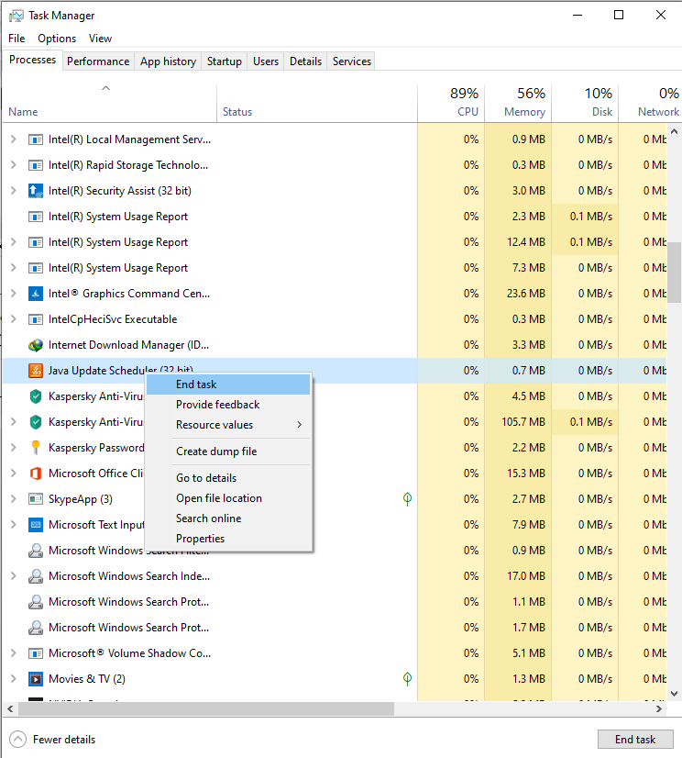This screenshot has width=682, height=758.
Task: Click Fewer details link
Action: pyautogui.click(x=64, y=739)
